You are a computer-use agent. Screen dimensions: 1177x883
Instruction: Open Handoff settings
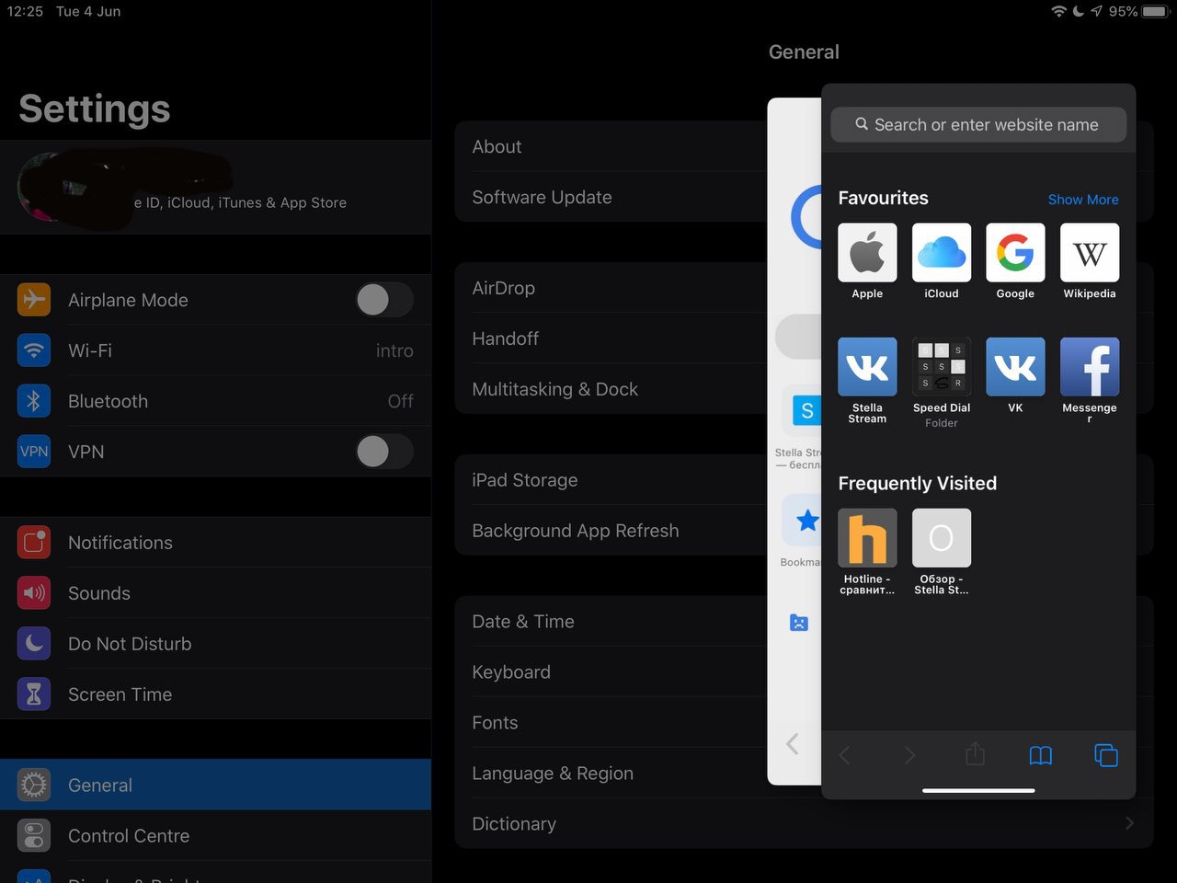pyautogui.click(x=611, y=338)
